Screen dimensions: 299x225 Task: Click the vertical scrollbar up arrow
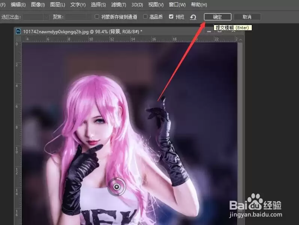pos(241,39)
